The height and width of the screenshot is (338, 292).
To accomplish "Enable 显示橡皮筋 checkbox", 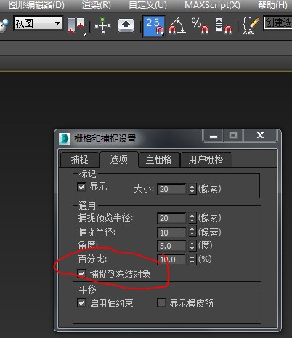I will tap(161, 302).
